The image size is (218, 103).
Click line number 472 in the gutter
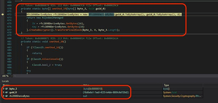coord(9,14)
